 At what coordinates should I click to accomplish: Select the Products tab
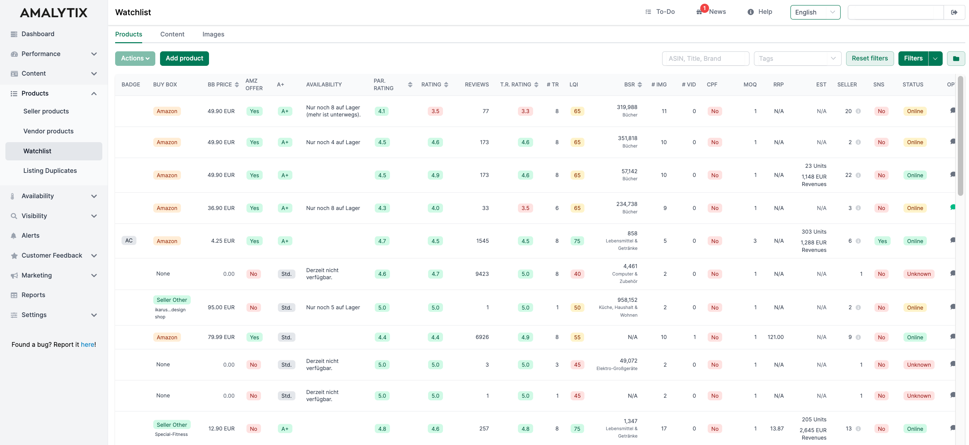point(129,34)
